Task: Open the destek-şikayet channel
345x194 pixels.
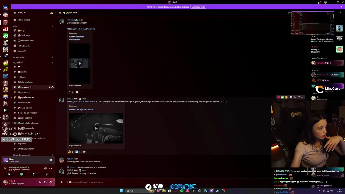Action: point(27,149)
